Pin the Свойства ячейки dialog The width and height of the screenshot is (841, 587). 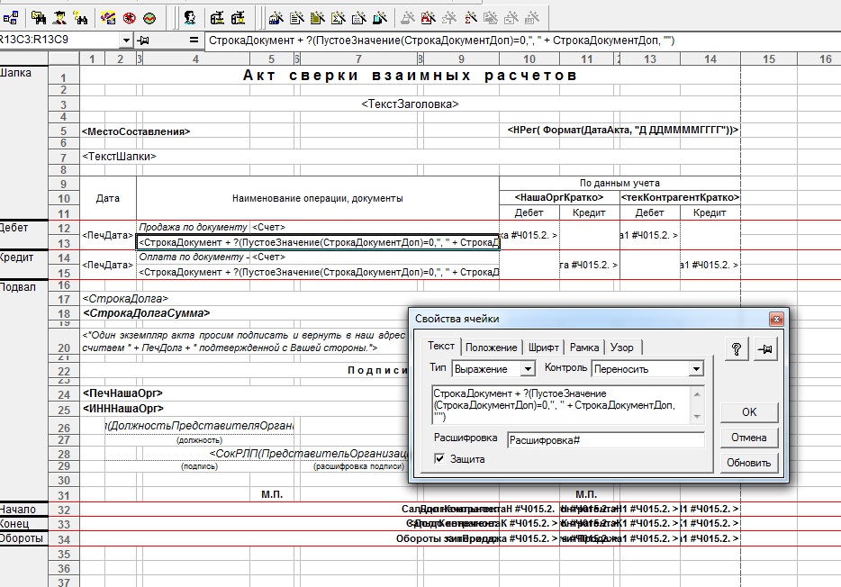765,349
